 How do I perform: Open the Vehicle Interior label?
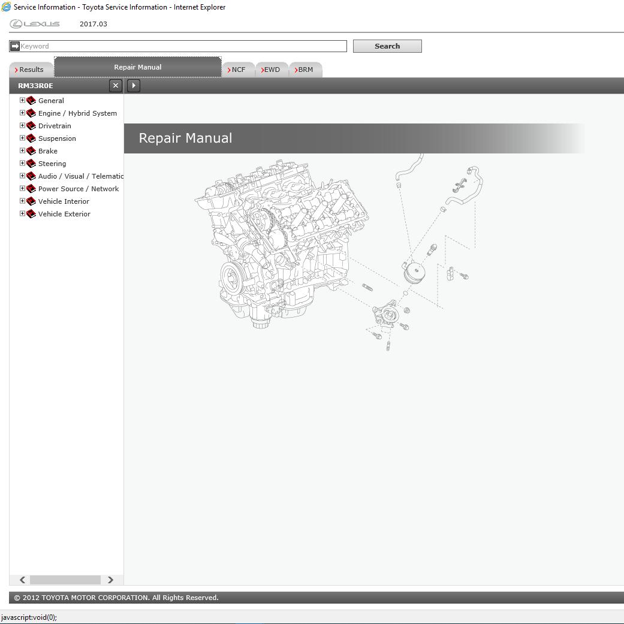click(x=64, y=201)
